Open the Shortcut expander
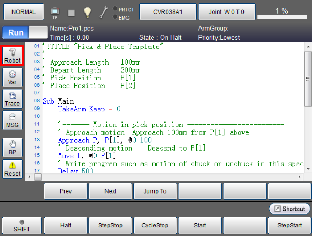 pos(289,209)
